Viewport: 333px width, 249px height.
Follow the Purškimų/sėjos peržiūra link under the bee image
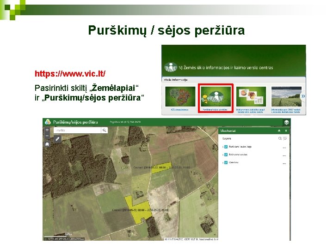click(x=215, y=110)
